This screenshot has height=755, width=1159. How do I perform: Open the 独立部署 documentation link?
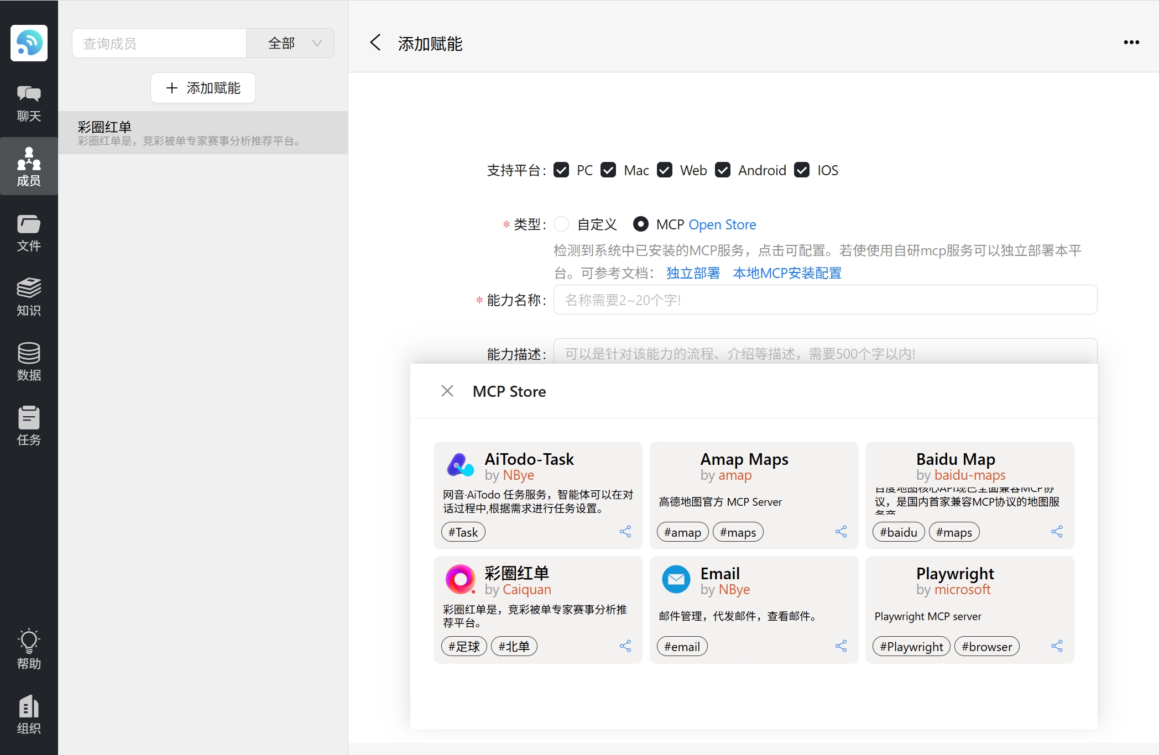tap(693, 273)
